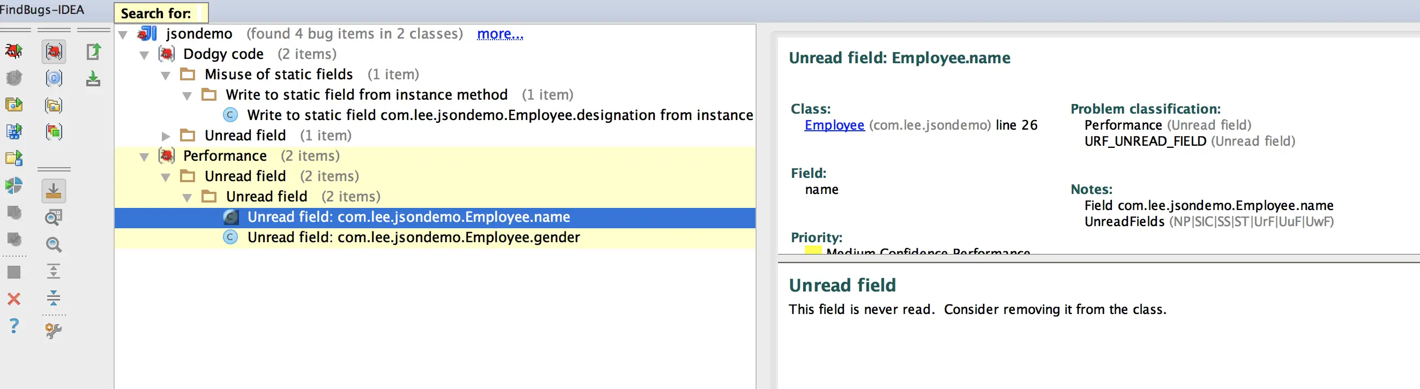Collapse the Dodgy code category
This screenshot has width=1420, height=389.
point(145,55)
